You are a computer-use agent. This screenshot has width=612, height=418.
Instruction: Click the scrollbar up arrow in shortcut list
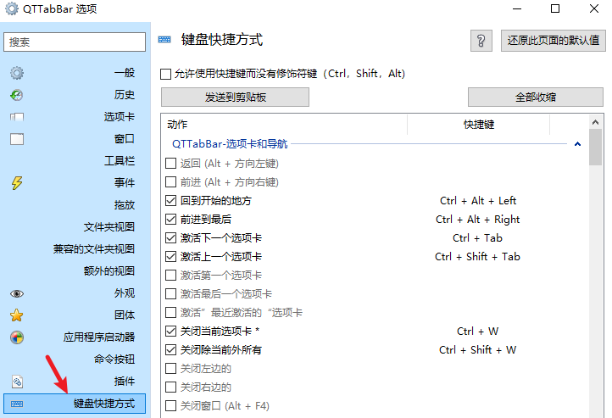pos(595,122)
